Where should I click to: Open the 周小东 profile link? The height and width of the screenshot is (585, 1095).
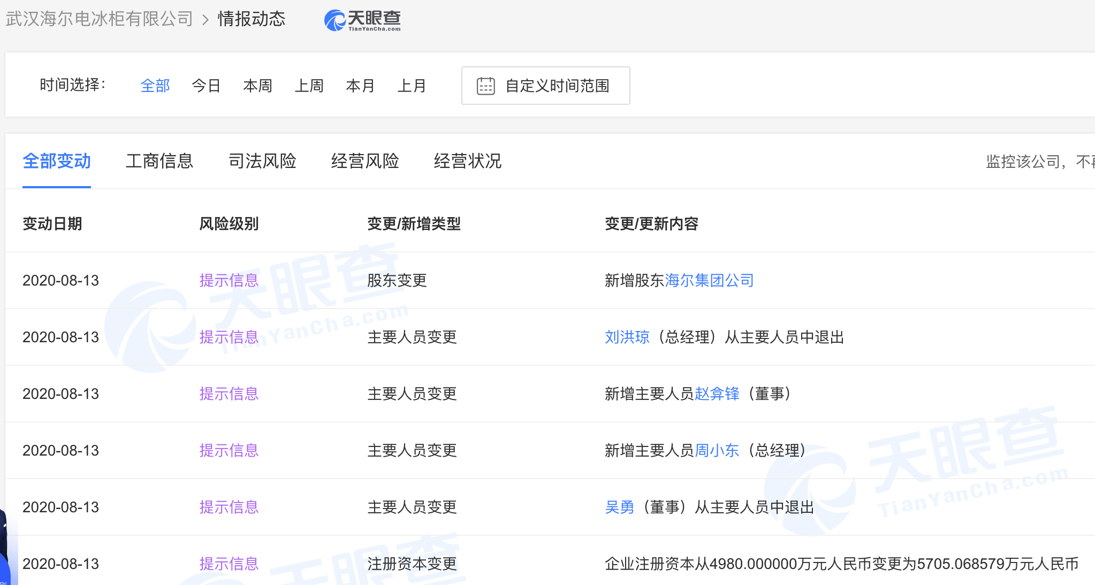(x=717, y=450)
